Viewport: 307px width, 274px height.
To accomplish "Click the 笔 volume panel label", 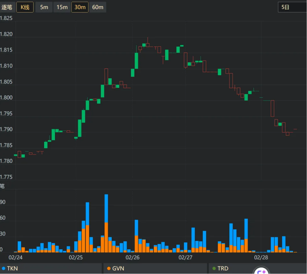I will click(2, 186).
